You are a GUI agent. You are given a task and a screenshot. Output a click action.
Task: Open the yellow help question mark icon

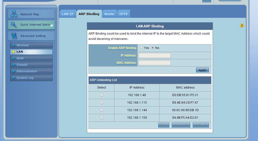pyautogui.click(x=242, y=25)
